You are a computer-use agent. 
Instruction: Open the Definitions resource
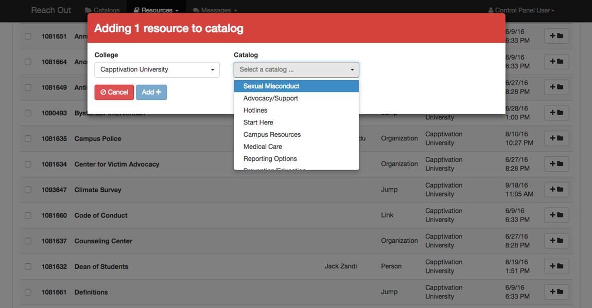click(x=91, y=292)
